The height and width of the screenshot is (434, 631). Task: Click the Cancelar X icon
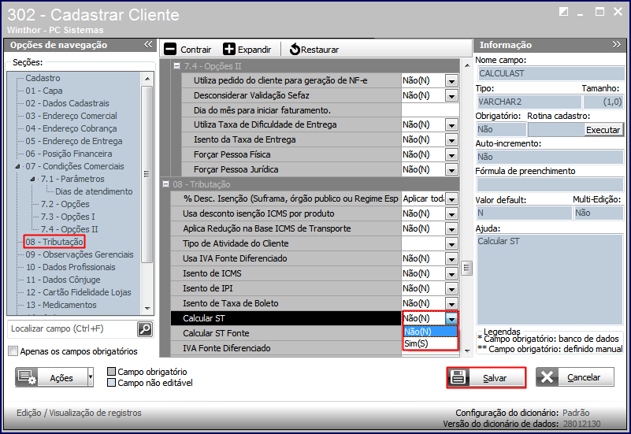547,377
